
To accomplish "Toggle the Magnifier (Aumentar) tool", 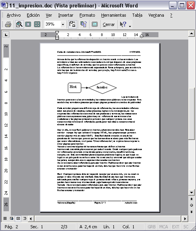I will pyautogui.click(x=19, y=24).
